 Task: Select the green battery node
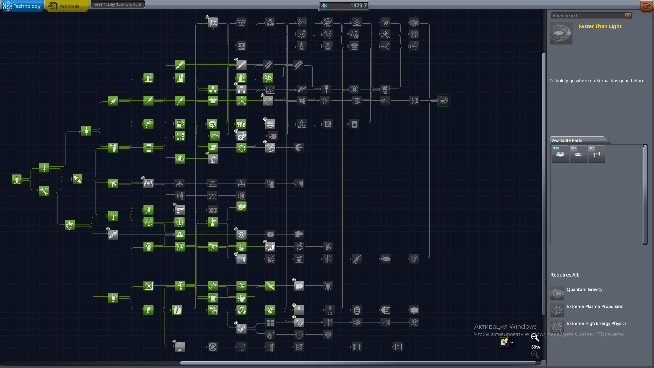[x=177, y=310]
